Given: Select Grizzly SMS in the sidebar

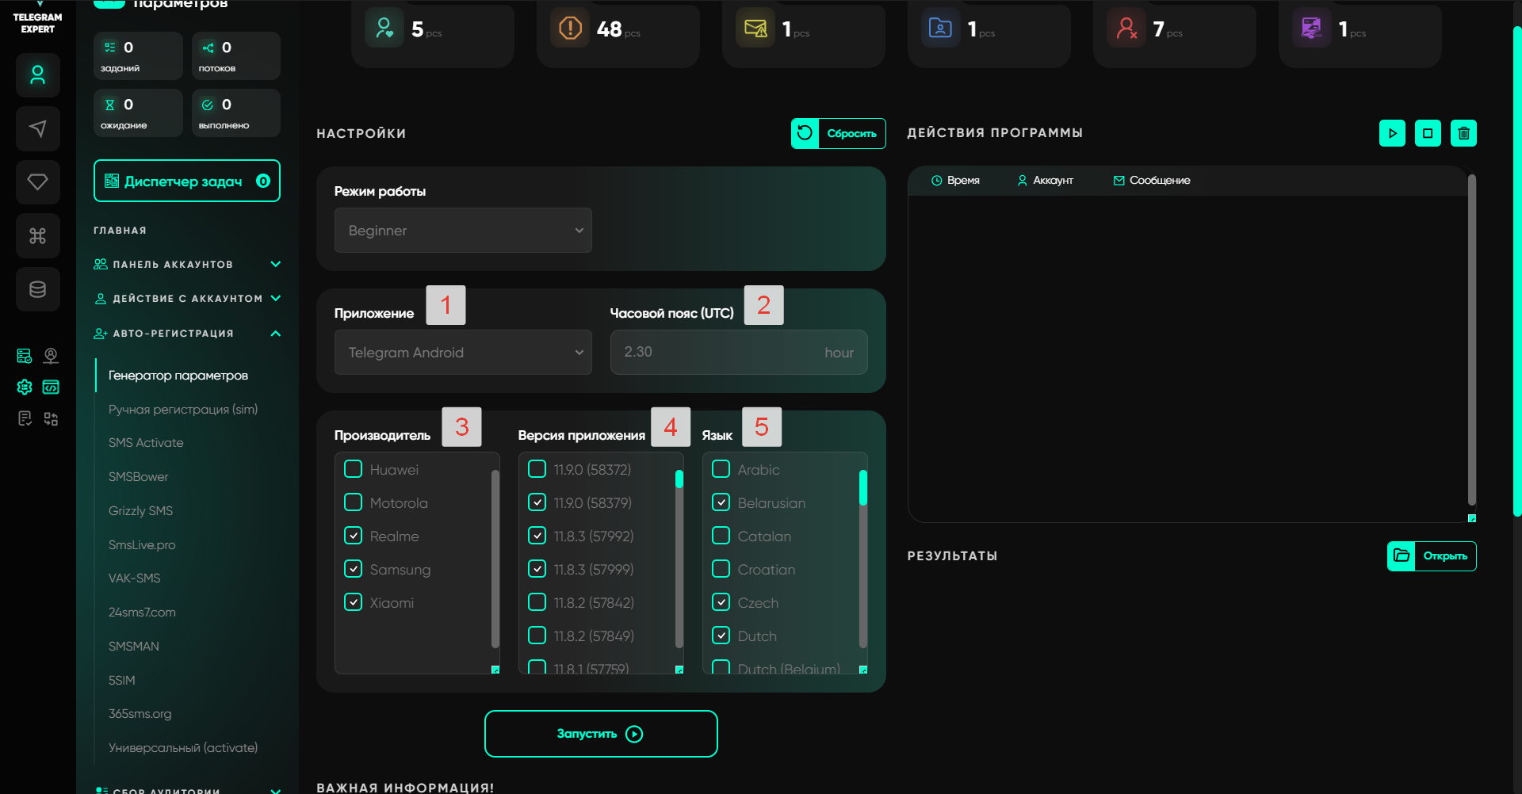Looking at the screenshot, I should [140, 511].
